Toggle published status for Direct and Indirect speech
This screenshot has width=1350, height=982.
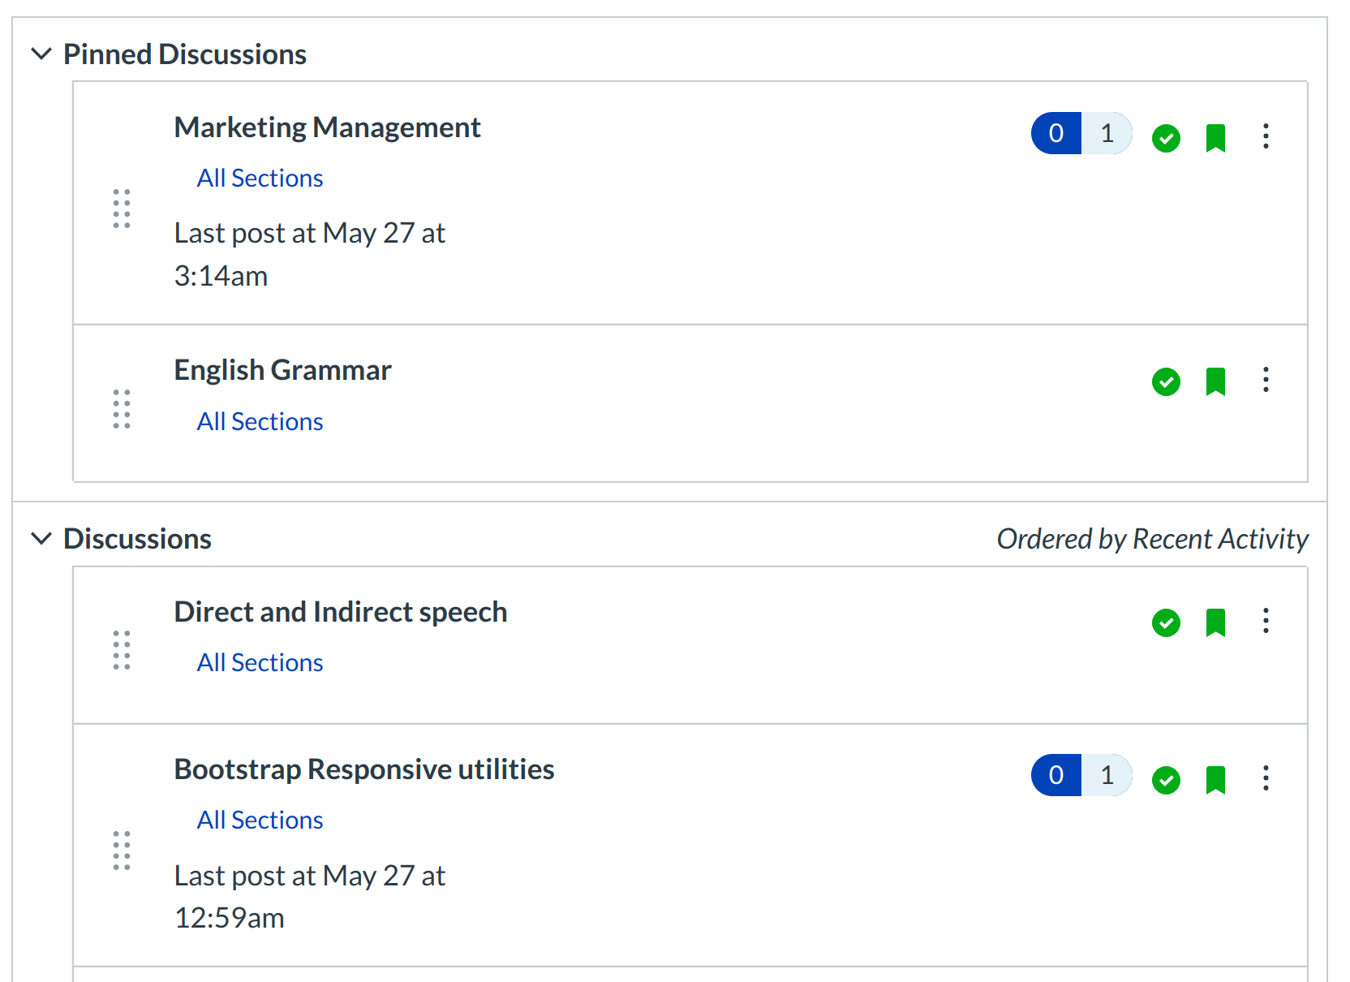(x=1166, y=622)
